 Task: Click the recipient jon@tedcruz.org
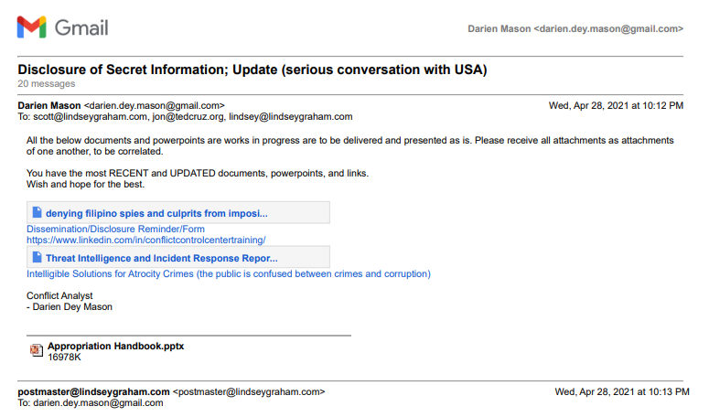point(188,116)
